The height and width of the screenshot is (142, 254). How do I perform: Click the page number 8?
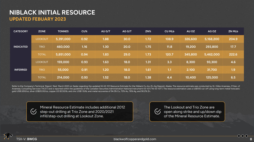pyautogui.click(x=251, y=139)
